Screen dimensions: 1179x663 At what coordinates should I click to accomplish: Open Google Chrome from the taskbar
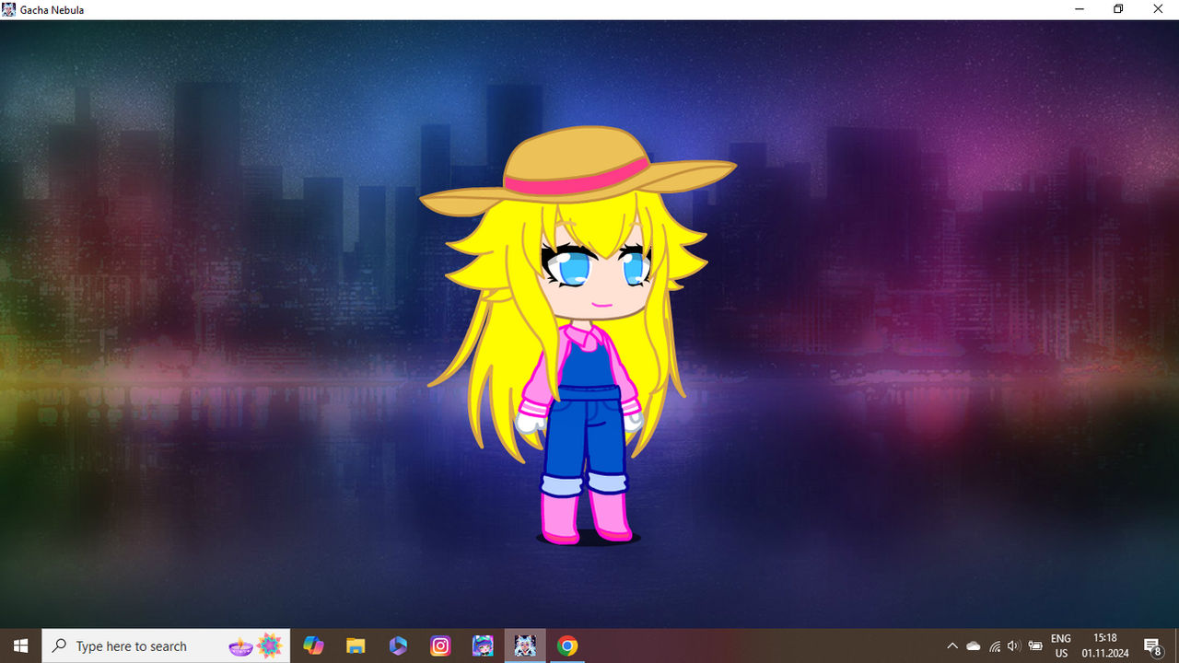coord(567,646)
